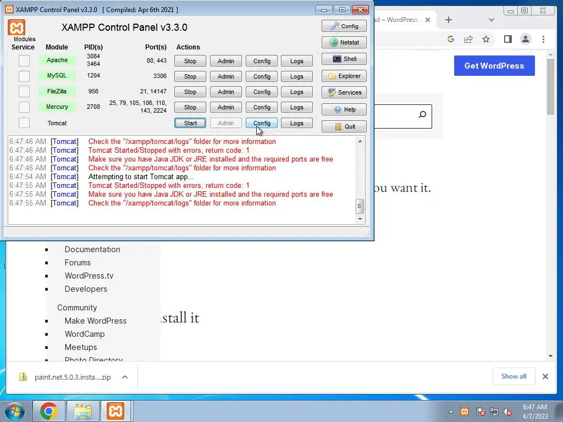
Task: Click the network tray icon
Action: 494,412
